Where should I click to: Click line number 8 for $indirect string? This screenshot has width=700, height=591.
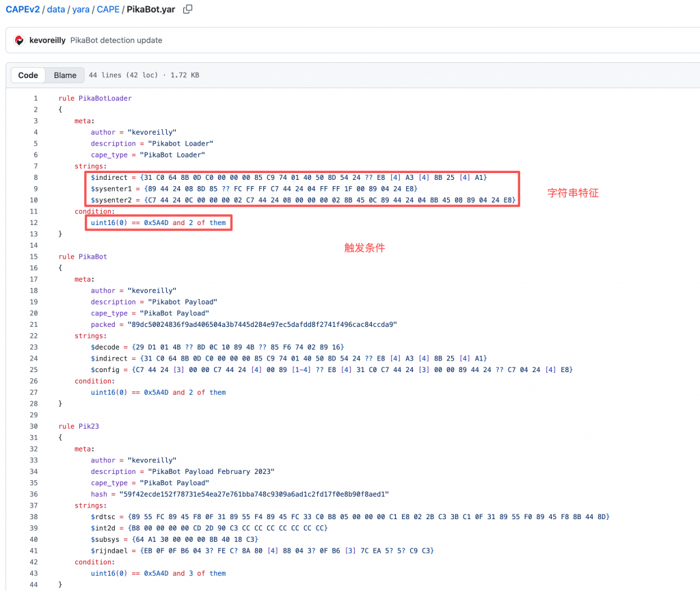click(36, 177)
